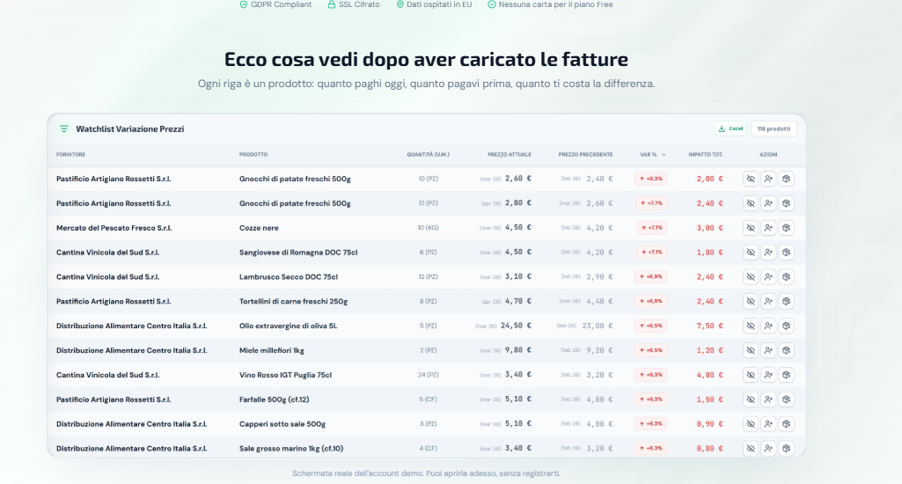Hide first Gnocchi di patate row via eye icon

tap(751, 179)
